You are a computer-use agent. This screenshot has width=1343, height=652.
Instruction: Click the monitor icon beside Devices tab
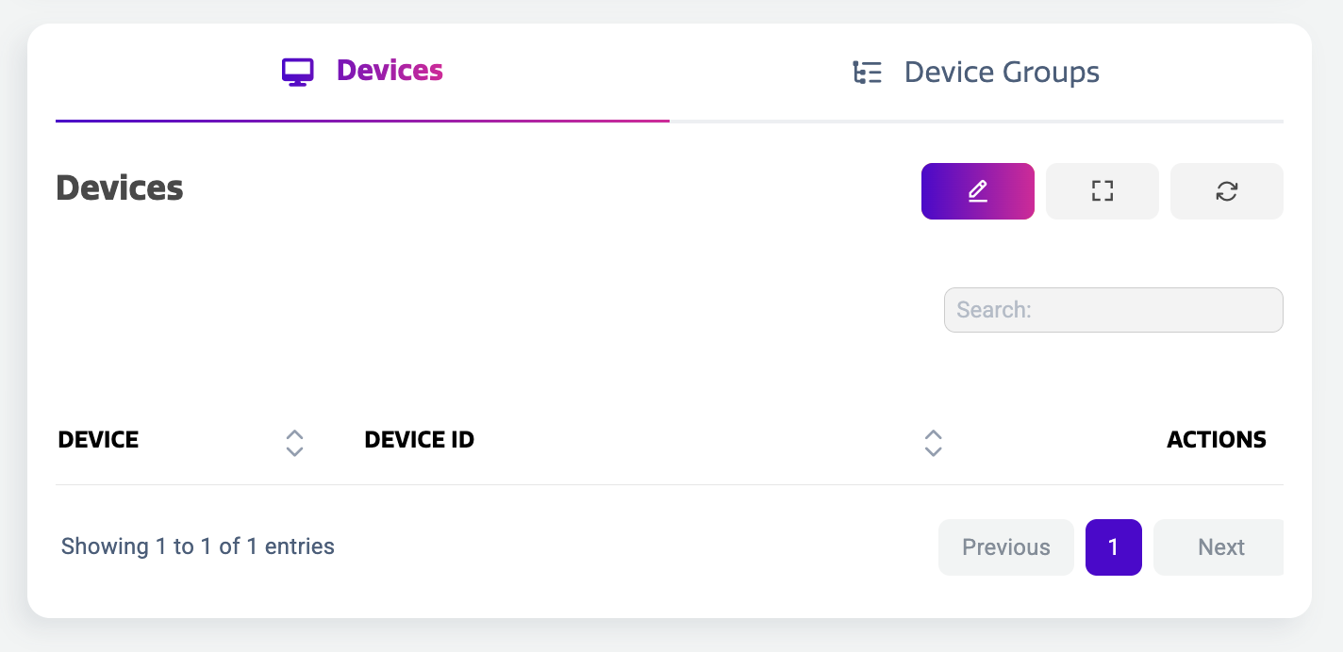298,70
